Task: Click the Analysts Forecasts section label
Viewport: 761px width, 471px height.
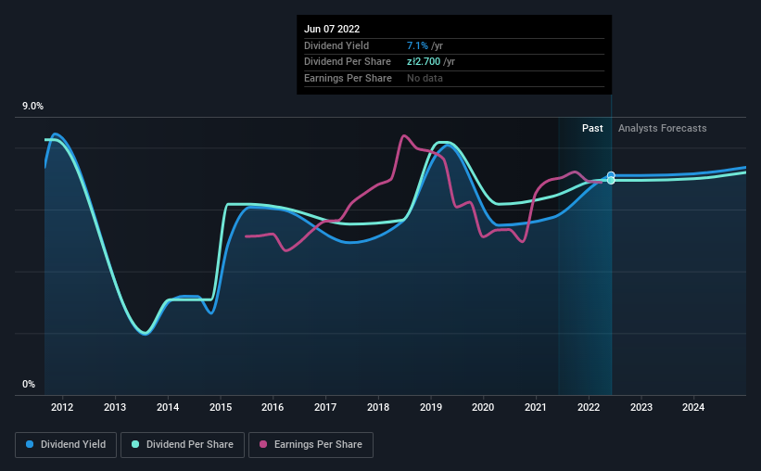Action: (663, 128)
